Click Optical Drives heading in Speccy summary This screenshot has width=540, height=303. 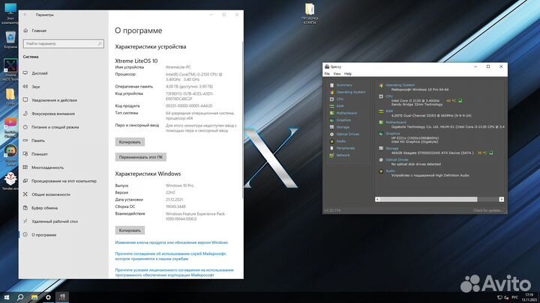[397, 159]
